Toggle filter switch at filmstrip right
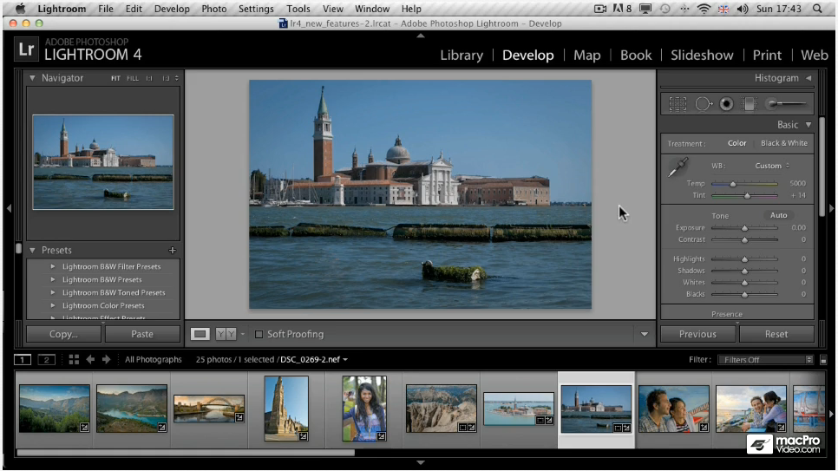838x471 pixels. 823,360
